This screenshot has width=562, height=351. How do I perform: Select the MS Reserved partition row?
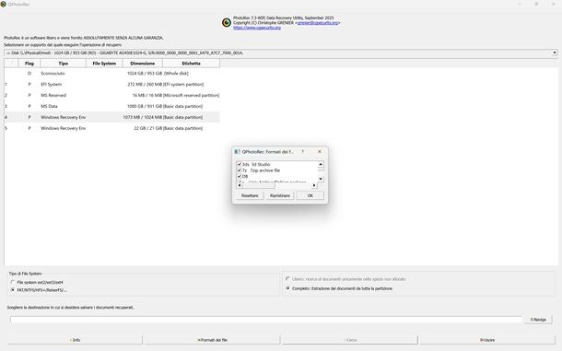(111, 95)
